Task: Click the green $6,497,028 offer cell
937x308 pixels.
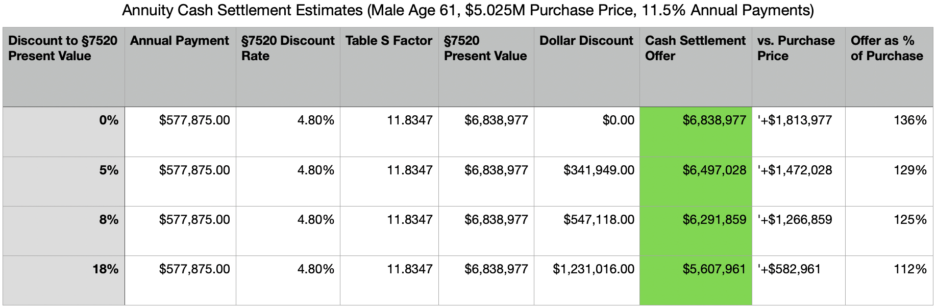Action: pos(714,170)
